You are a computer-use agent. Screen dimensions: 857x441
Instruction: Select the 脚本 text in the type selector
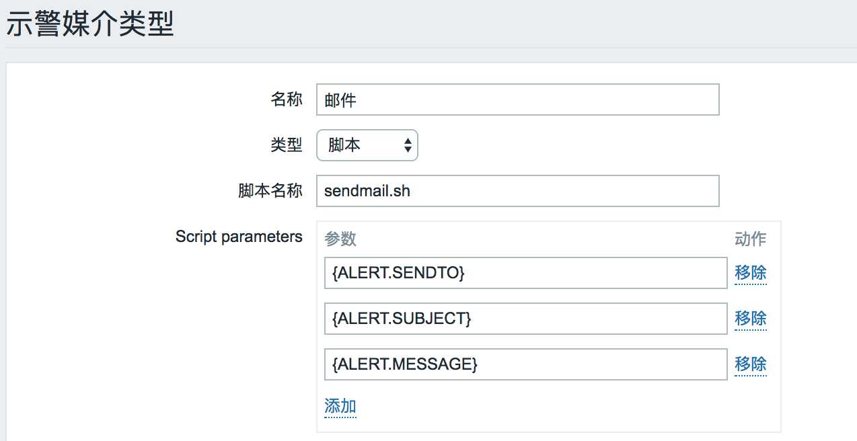pos(344,145)
